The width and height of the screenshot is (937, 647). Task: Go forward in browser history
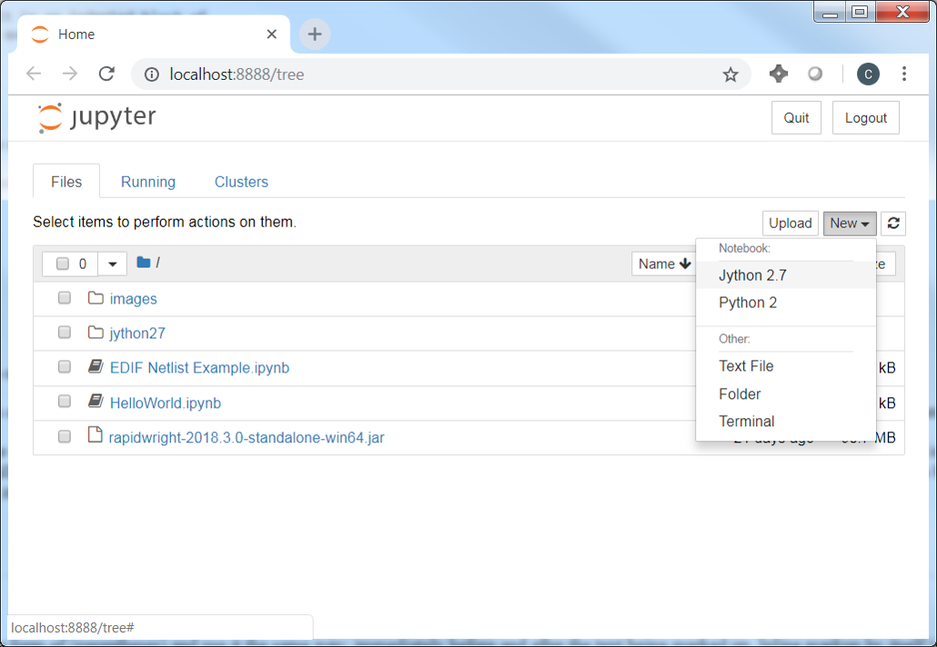70,74
